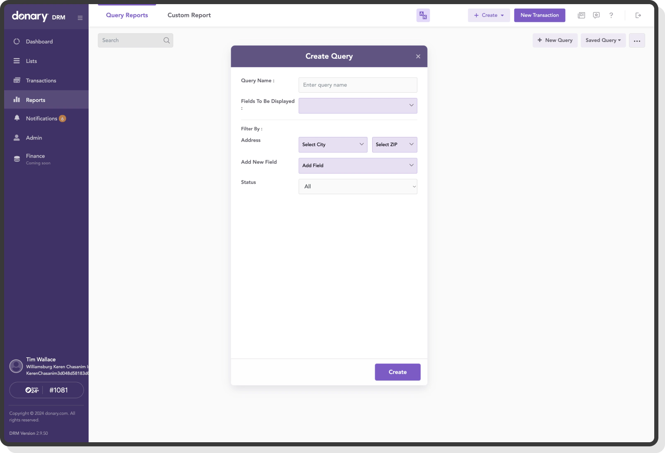Open the Transactions section in the sidebar
665x453 pixels.
41,80
